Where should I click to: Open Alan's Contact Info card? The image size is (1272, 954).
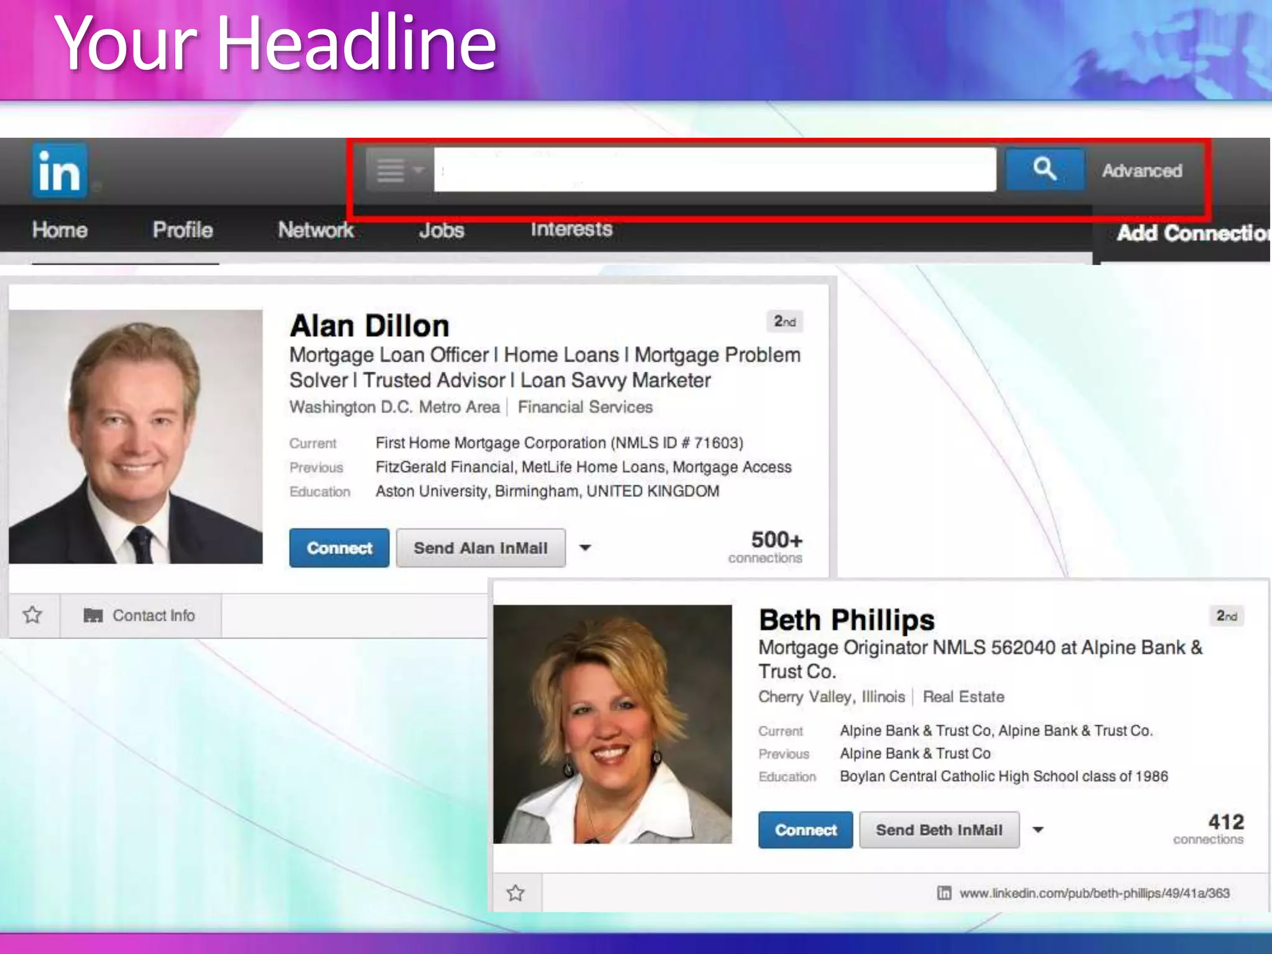coord(140,616)
